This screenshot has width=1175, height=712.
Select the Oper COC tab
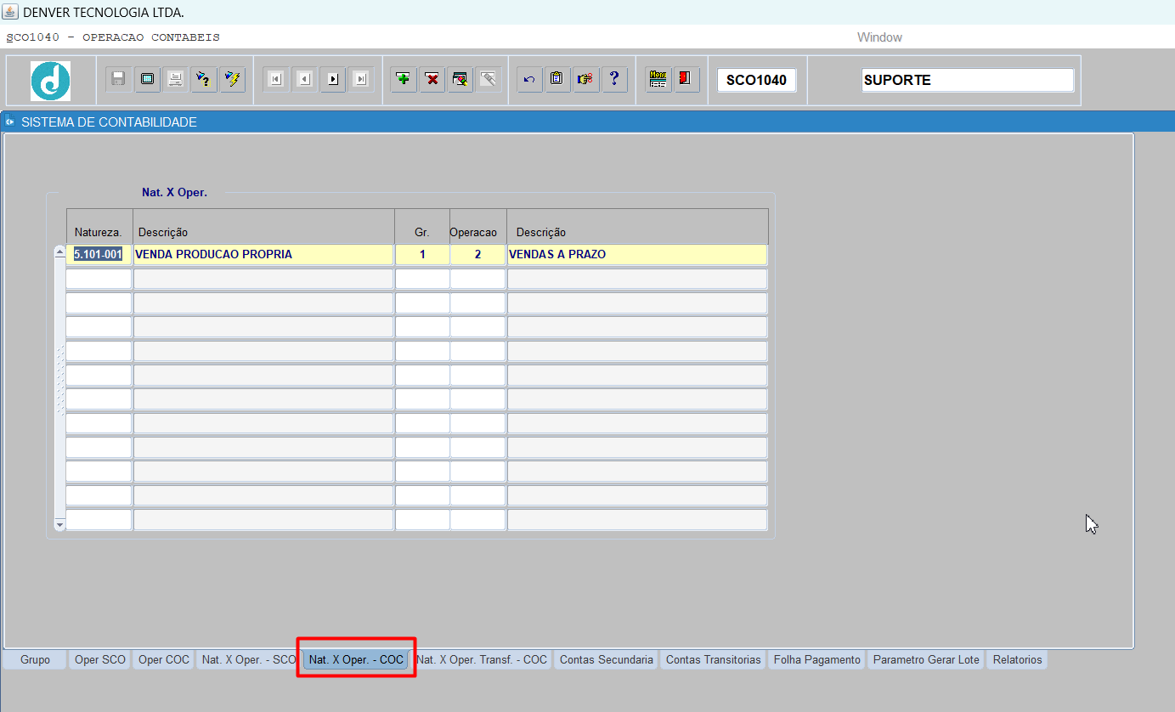click(164, 660)
